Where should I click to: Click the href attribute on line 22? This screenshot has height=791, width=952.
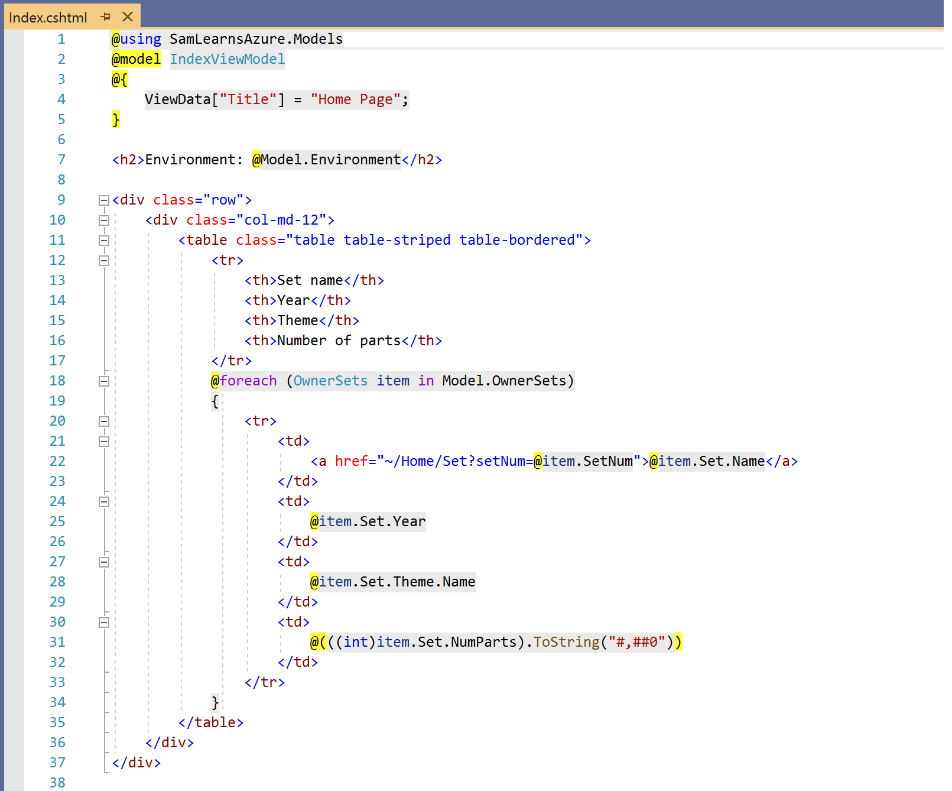pyautogui.click(x=351, y=461)
